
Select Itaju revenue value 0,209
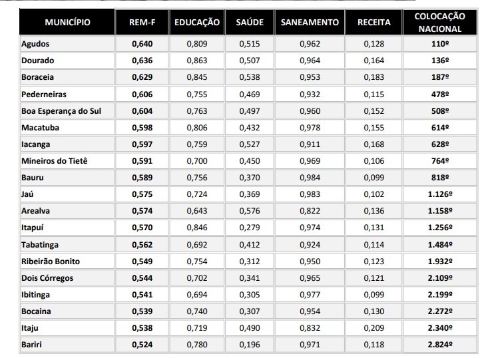coord(373,328)
